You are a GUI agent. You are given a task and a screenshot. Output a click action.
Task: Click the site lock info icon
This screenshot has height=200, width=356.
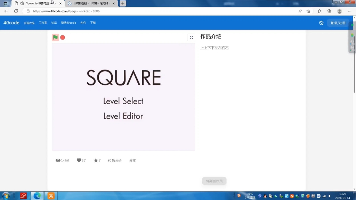click(28, 11)
